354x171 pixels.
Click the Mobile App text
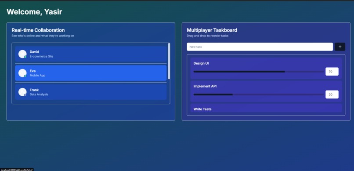click(37, 76)
